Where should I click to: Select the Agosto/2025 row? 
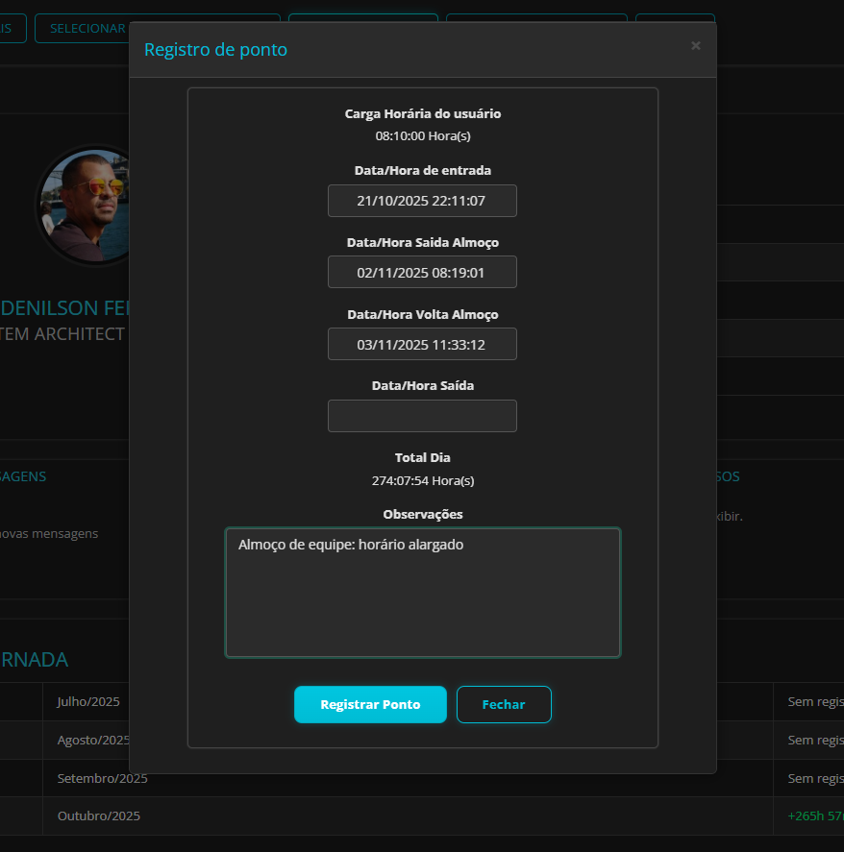91,740
